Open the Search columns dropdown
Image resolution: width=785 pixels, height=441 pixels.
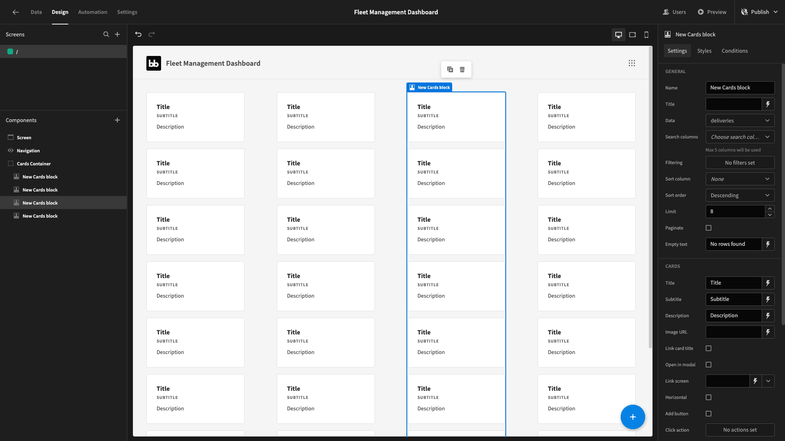740,137
